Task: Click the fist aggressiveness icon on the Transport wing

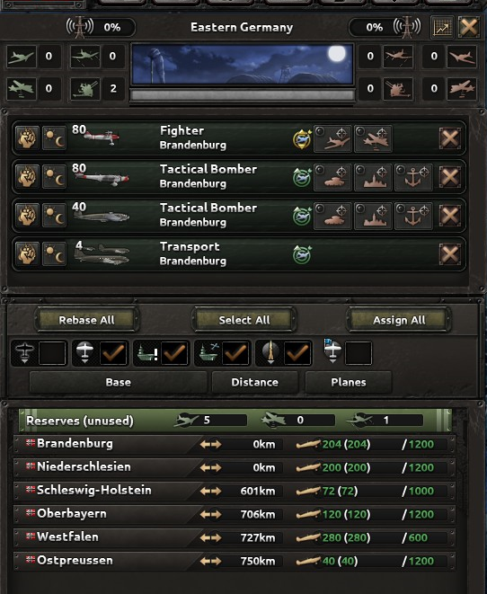Action: 27,253
